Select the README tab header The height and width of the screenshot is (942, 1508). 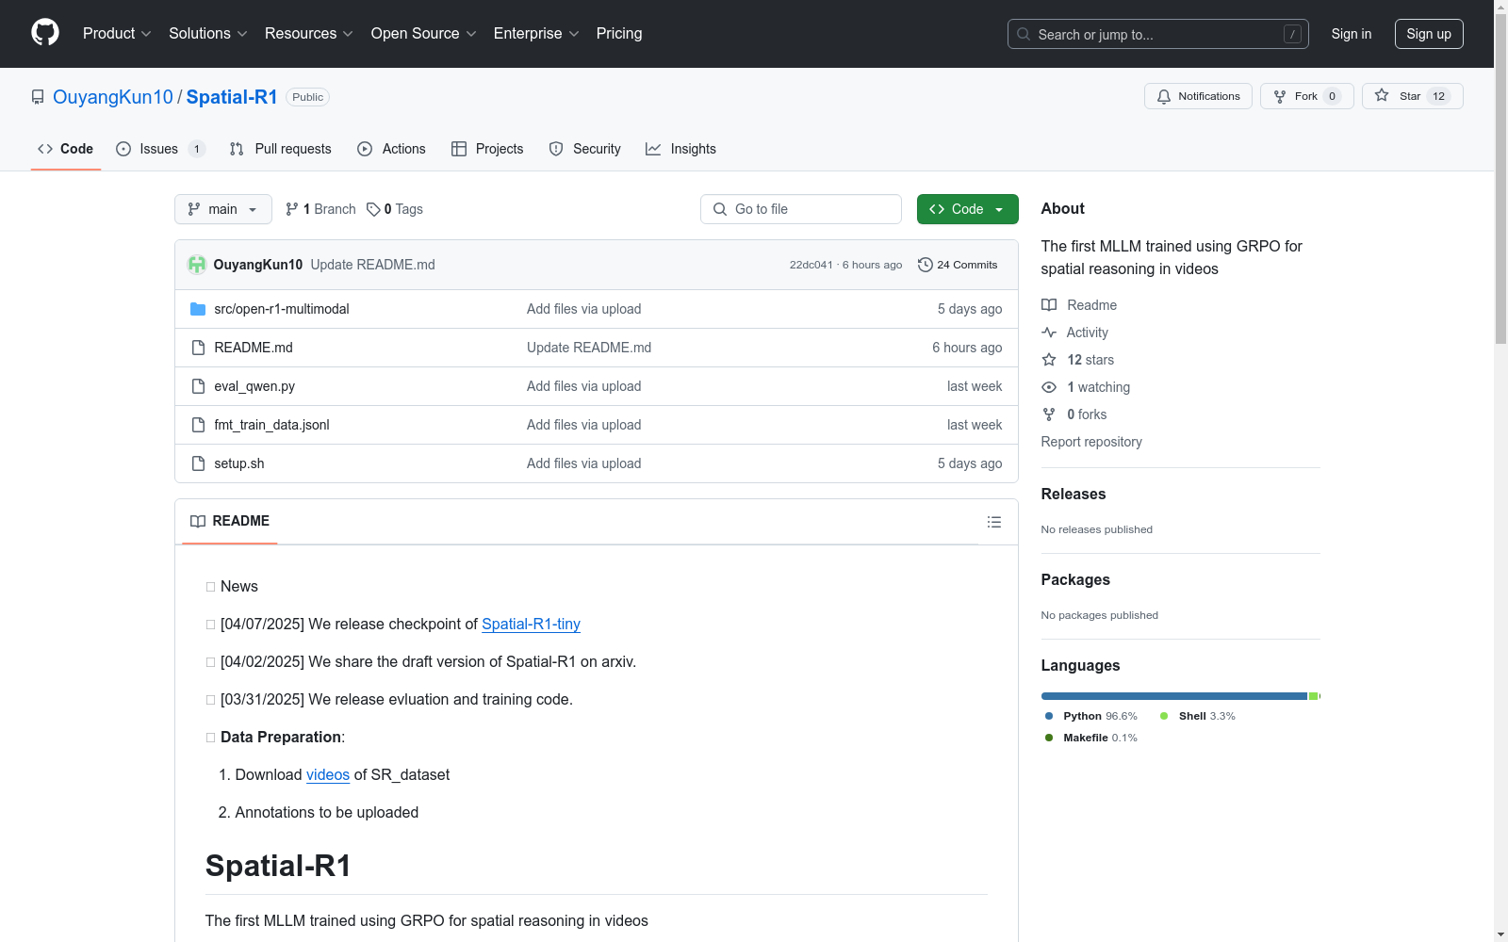(x=230, y=521)
